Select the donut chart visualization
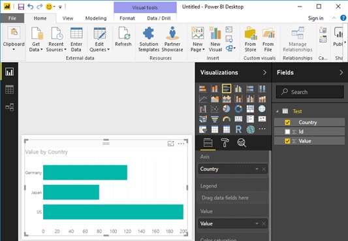The height and width of the screenshot is (241, 348). 238,109
